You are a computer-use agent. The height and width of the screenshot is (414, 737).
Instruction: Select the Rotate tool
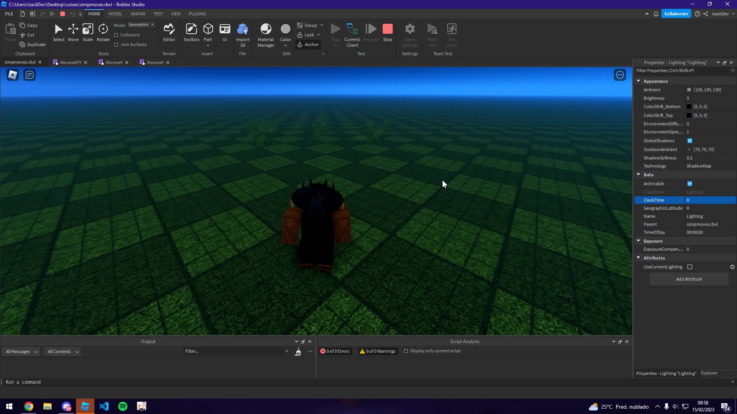point(103,33)
